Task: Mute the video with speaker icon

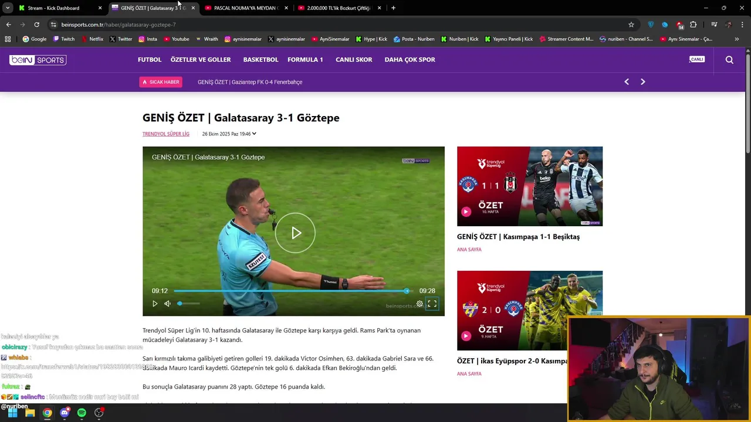Action: point(167,304)
